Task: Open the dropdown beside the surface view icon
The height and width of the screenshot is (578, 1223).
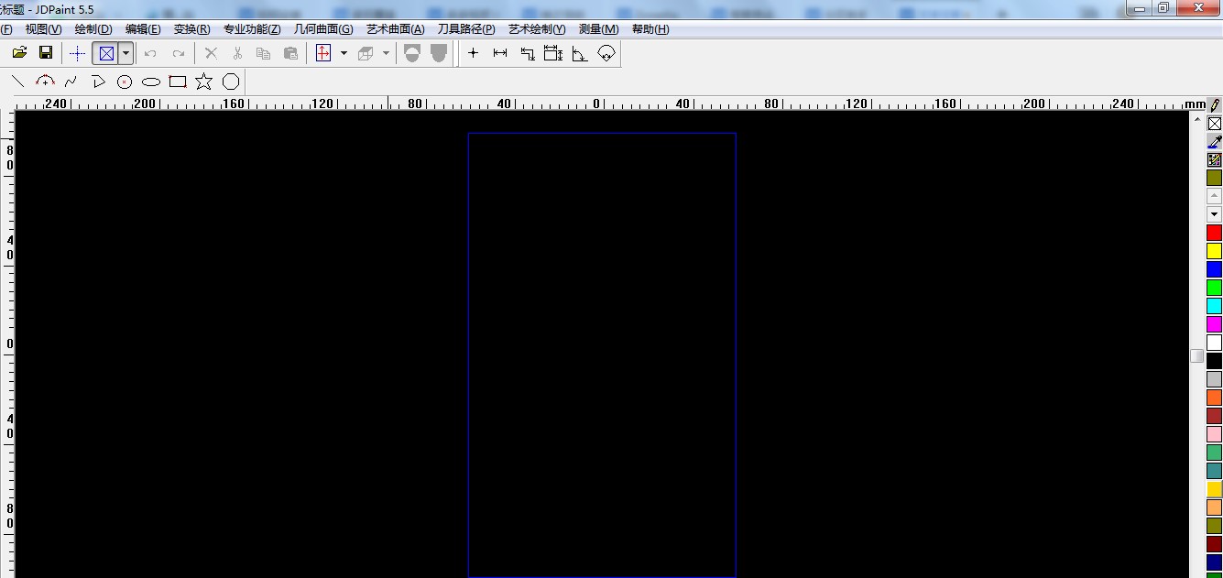Action: [x=386, y=52]
